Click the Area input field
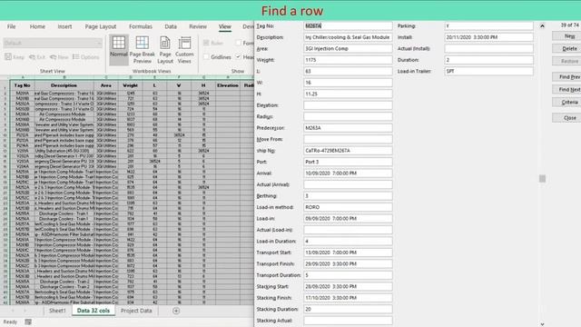Screen dimensions: 581x327 348,48
